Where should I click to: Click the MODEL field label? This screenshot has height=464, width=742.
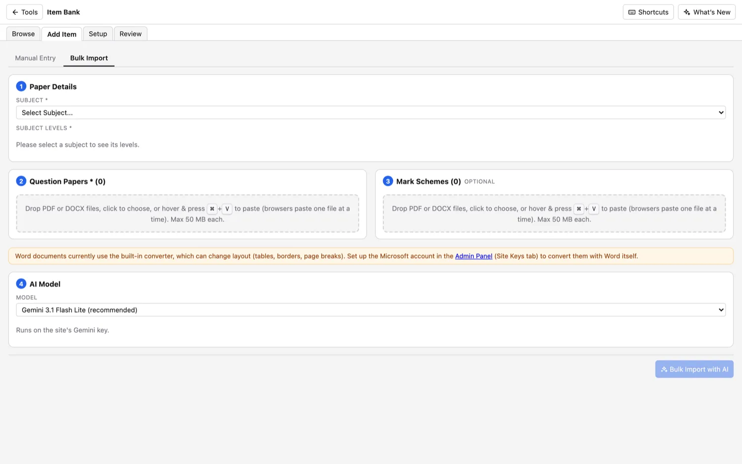(27, 298)
